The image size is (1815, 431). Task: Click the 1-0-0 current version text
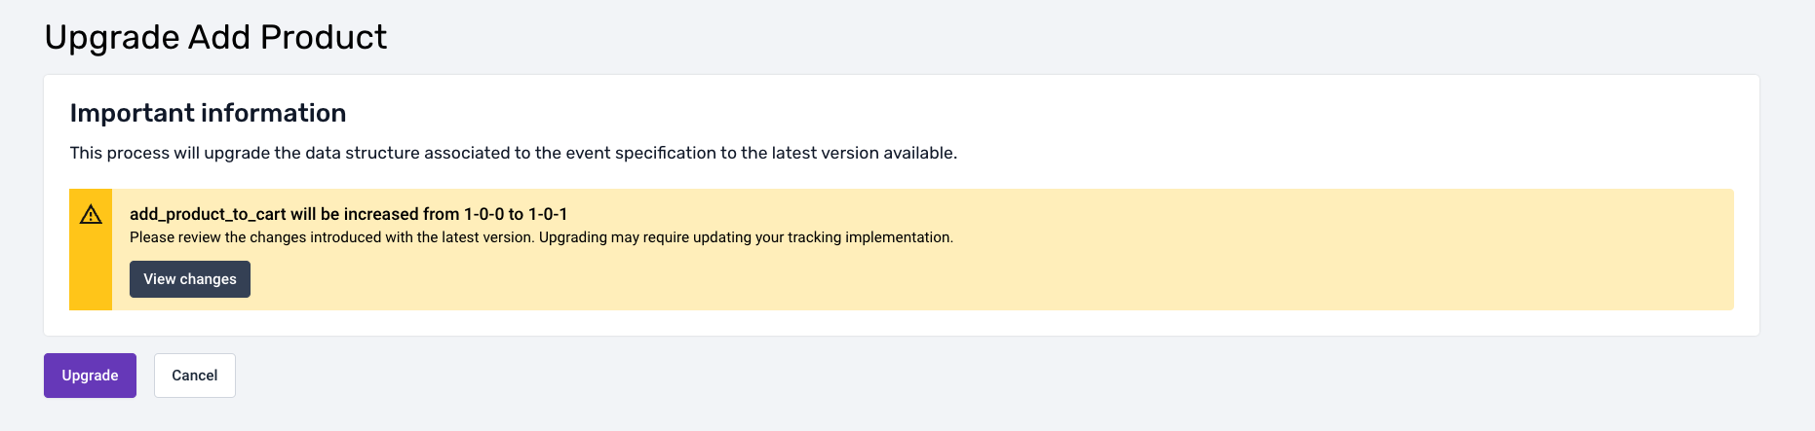(483, 214)
